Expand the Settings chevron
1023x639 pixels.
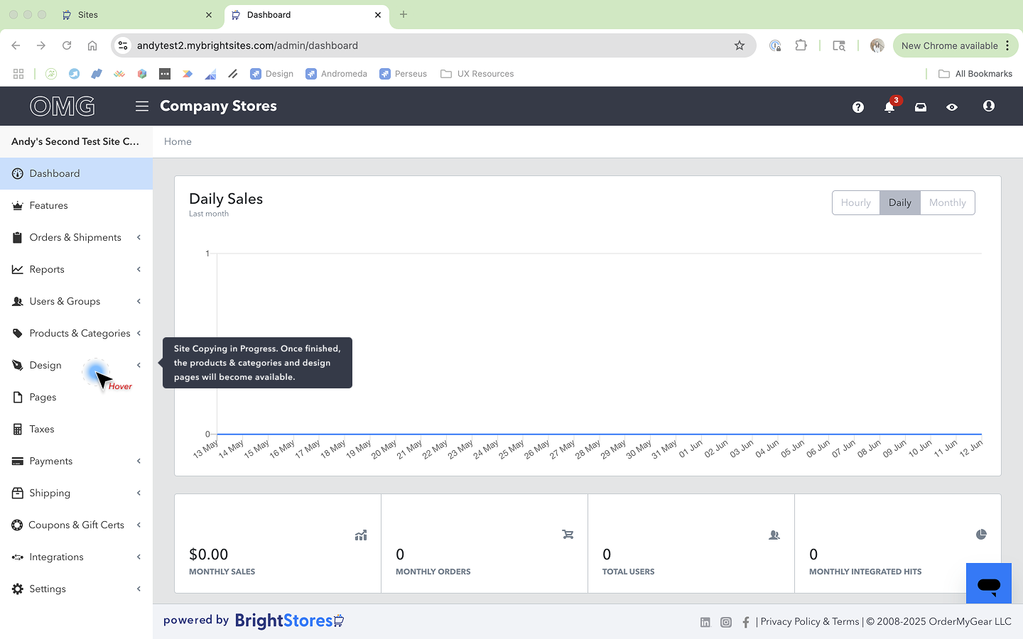point(139,589)
